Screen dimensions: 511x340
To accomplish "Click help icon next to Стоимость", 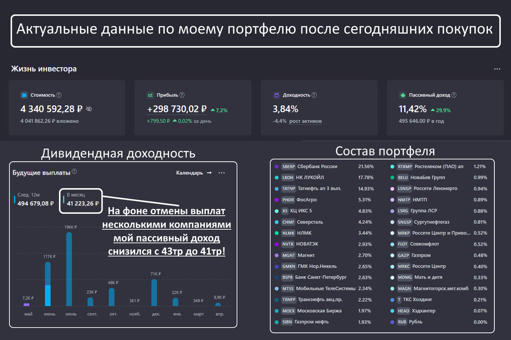I will 59,95.
